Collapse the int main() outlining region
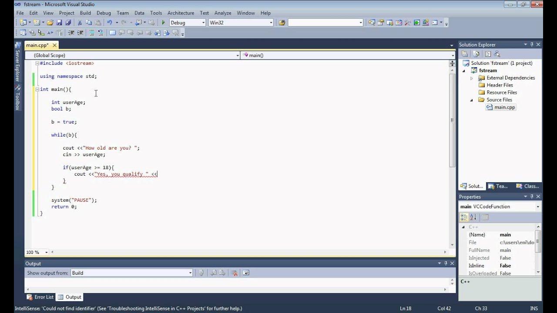This screenshot has width=557, height=313. click(37, 89)
